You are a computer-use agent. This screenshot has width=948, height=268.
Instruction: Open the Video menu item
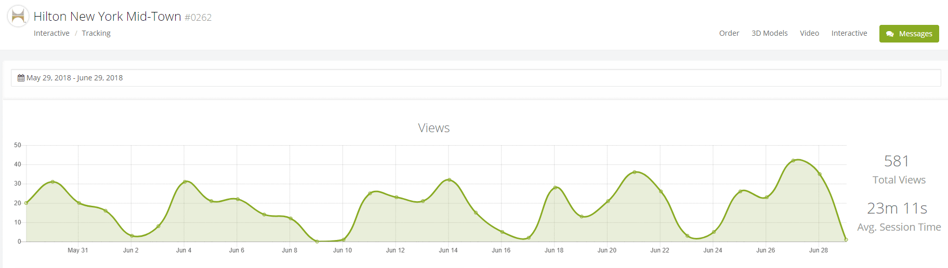tap(809, 33)
